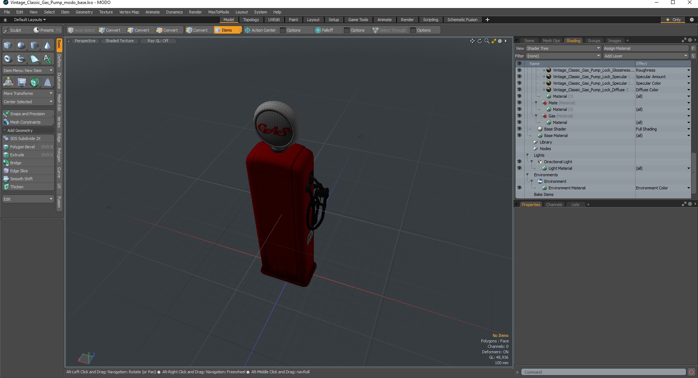Toggle Directional Light visibility

[519, 162]
